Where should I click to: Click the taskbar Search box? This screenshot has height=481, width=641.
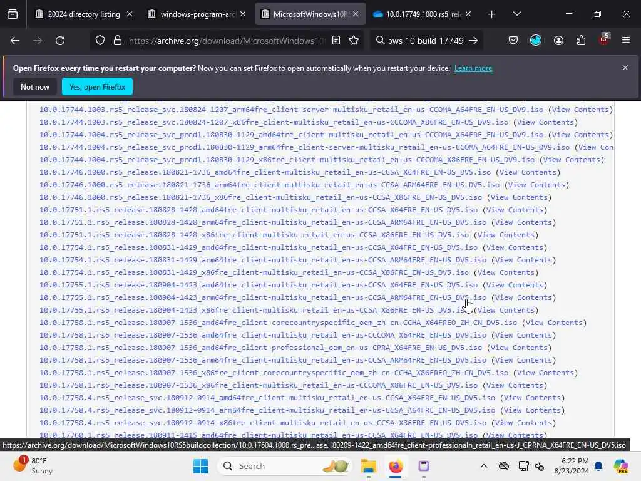click(285, 466)
